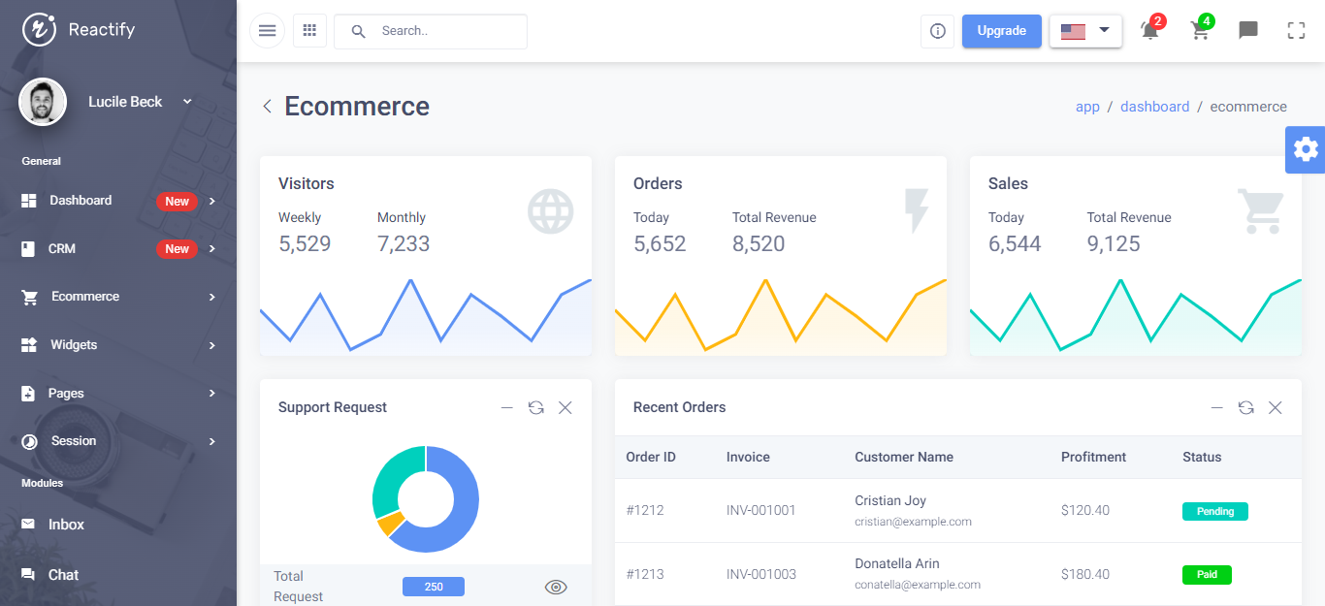Open the shopping cart icon in header
Image resolution: width=1325 pixels, height=606 pixels.
point(1200,31)
